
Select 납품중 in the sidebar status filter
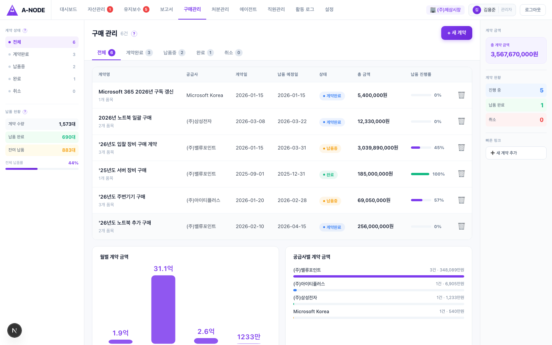tap(19, 67)
